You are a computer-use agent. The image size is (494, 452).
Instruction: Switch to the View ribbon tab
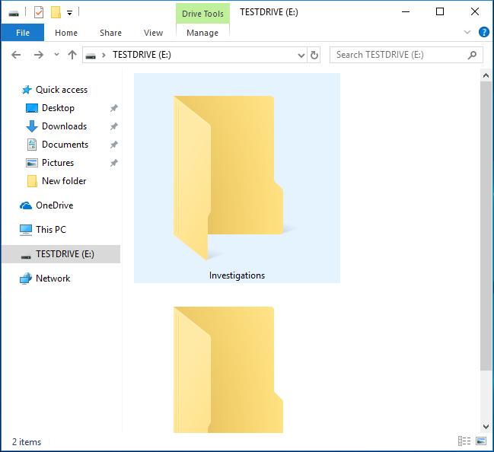(154, 33)
